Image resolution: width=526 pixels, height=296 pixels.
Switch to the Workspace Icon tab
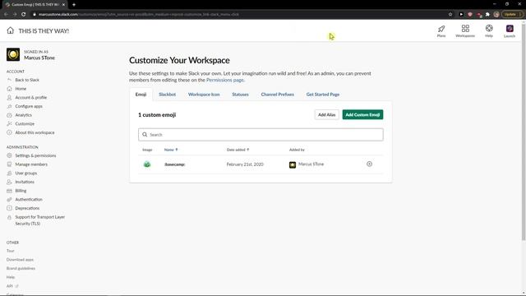[204, 95]
